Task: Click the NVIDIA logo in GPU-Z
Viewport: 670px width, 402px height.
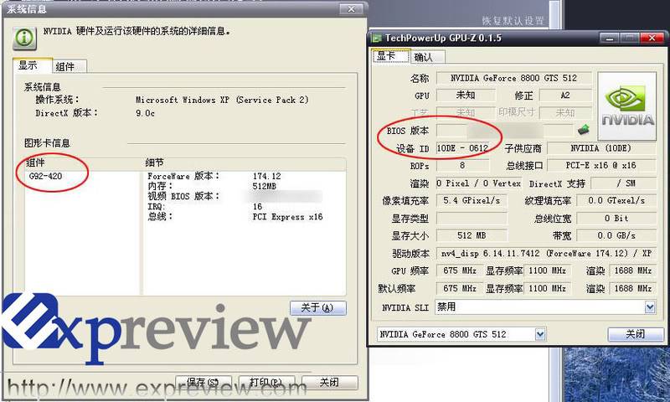Action: pos(626,106)
